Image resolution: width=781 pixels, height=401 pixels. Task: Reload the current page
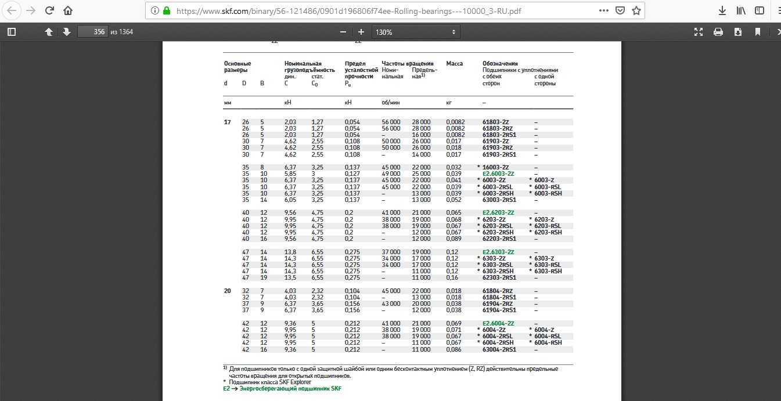pyautogui.click(x=49, y=10)
